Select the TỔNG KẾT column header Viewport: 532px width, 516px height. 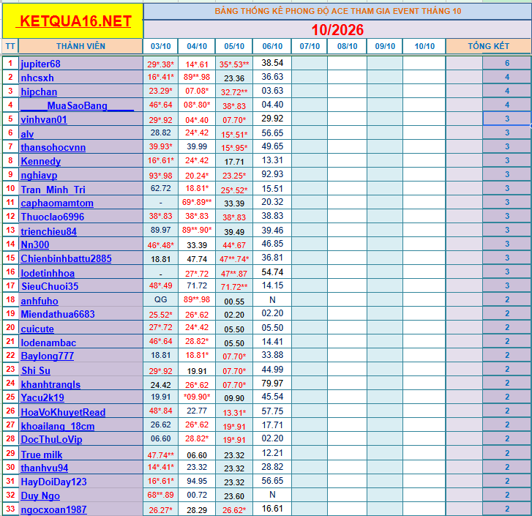(489, 46)
